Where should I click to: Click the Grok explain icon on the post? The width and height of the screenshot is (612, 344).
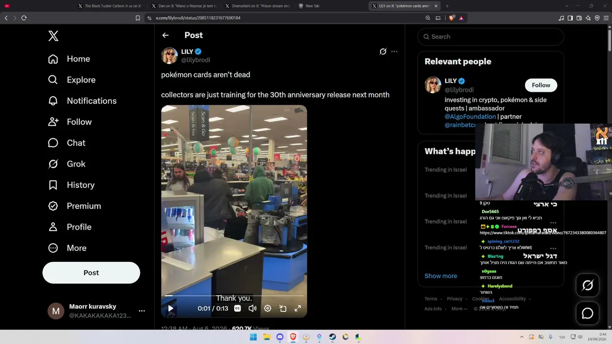(383, 52)
